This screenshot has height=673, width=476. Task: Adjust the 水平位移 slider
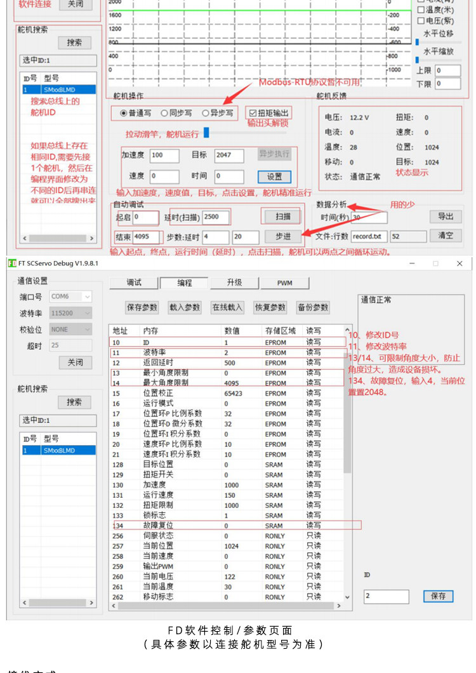click(417, 42)
